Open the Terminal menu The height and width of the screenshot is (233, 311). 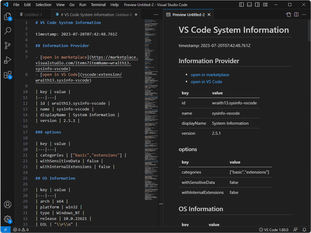click(x=98, y=5)
